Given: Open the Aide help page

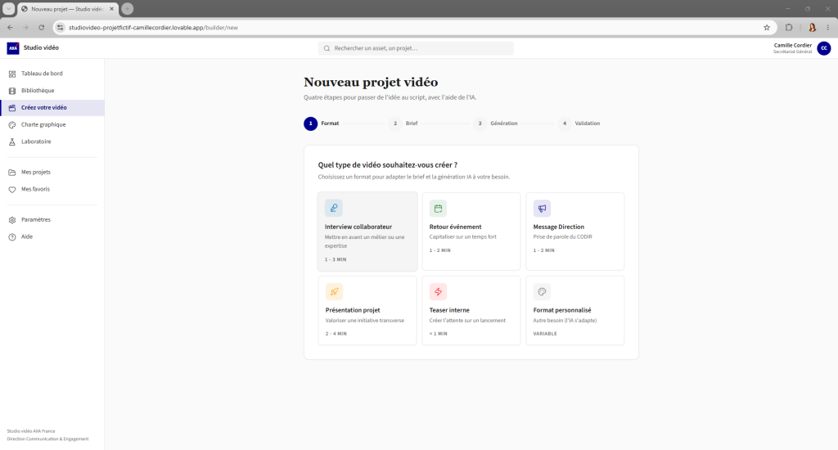Looking at the screenshot, I should click(x=52, y=237).
